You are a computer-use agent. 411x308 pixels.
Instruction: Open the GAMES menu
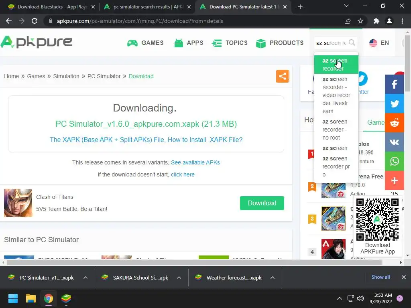pyautogui.click(x=145, y=43)
